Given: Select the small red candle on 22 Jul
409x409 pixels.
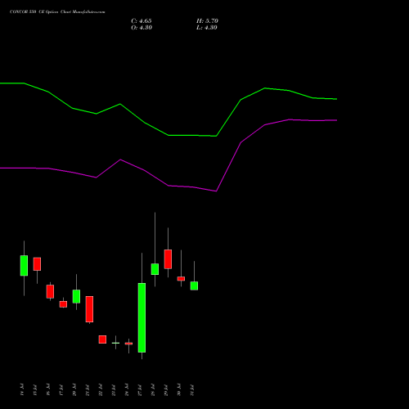Looking at the screenshot, I should [102, 339].
